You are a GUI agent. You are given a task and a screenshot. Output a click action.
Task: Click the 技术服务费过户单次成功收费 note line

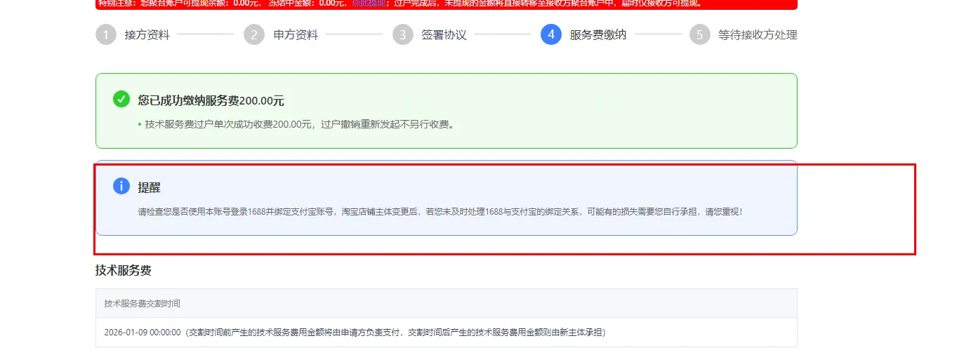299,124
